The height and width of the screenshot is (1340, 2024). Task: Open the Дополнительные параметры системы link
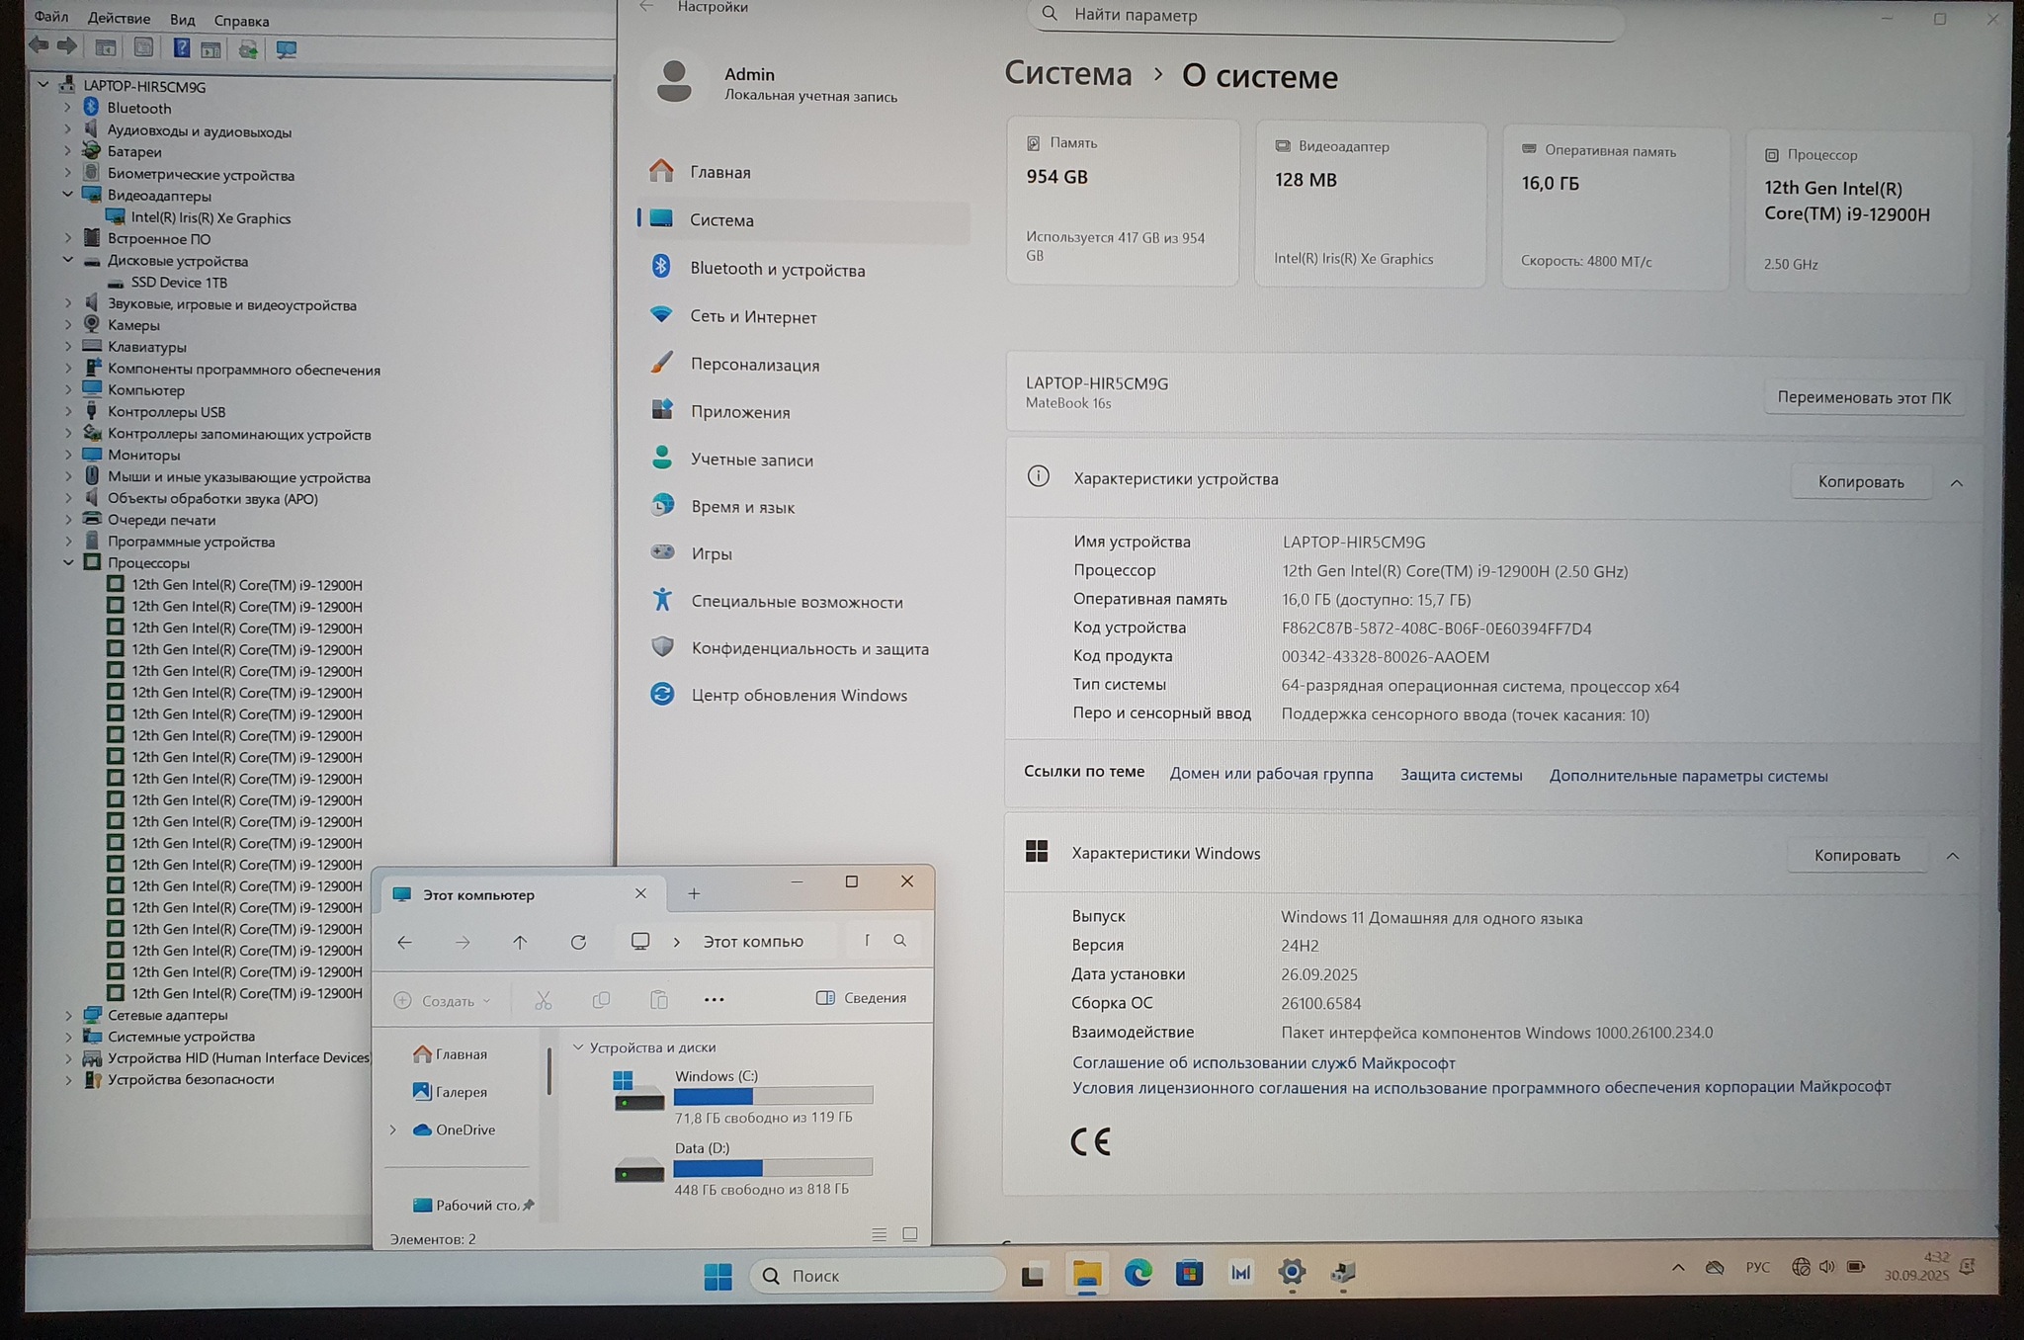tap(1688, 776)
